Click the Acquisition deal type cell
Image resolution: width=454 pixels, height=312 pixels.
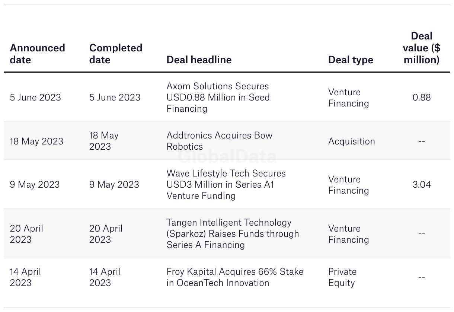[352, 141]
